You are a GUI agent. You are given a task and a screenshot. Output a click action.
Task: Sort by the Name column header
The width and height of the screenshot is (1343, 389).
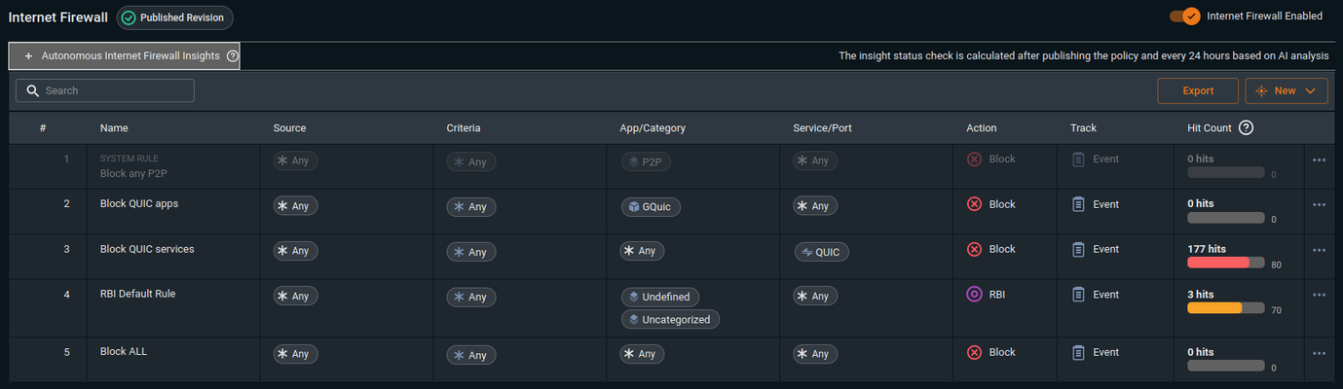[114, 127]
